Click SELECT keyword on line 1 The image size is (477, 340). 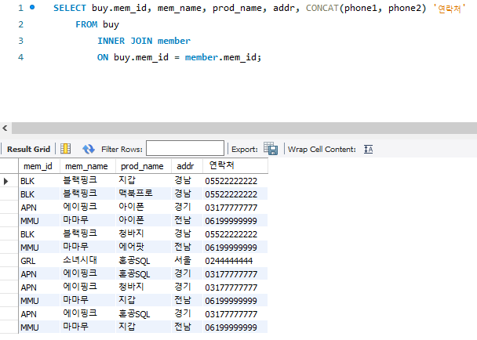(x=70, y=8)
